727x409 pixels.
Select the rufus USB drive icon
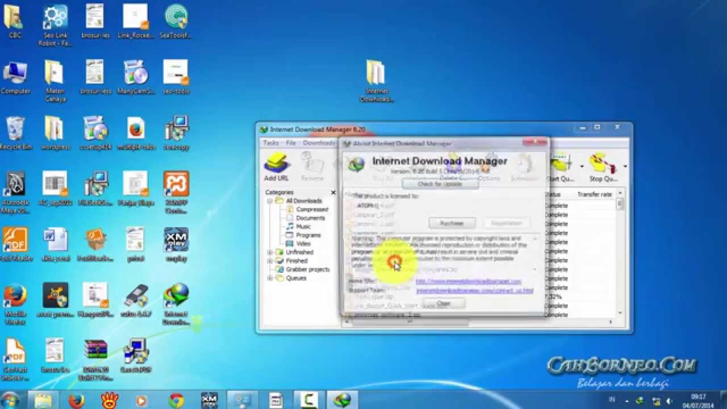coord(136,301)
